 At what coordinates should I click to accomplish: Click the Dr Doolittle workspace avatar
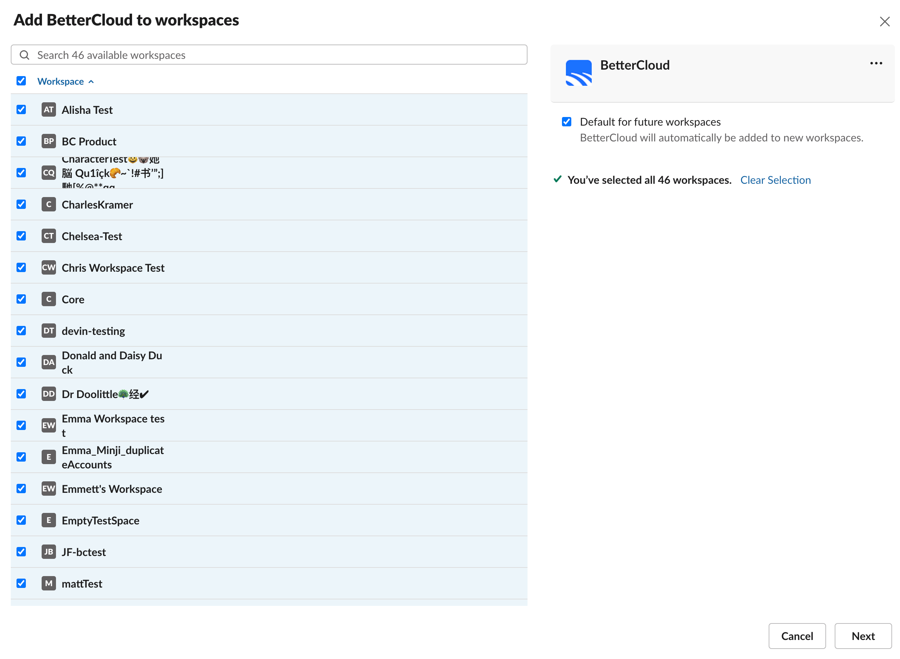tap(48, 394)
